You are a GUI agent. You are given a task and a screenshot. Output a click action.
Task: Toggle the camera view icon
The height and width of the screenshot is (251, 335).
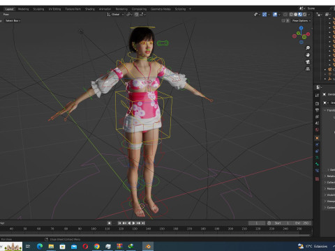[308, 62]
